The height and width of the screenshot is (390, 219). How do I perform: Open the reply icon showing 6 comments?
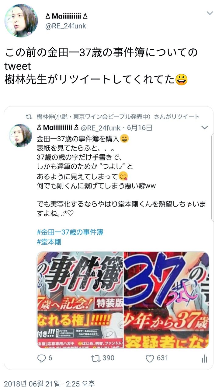coord(41,358)
